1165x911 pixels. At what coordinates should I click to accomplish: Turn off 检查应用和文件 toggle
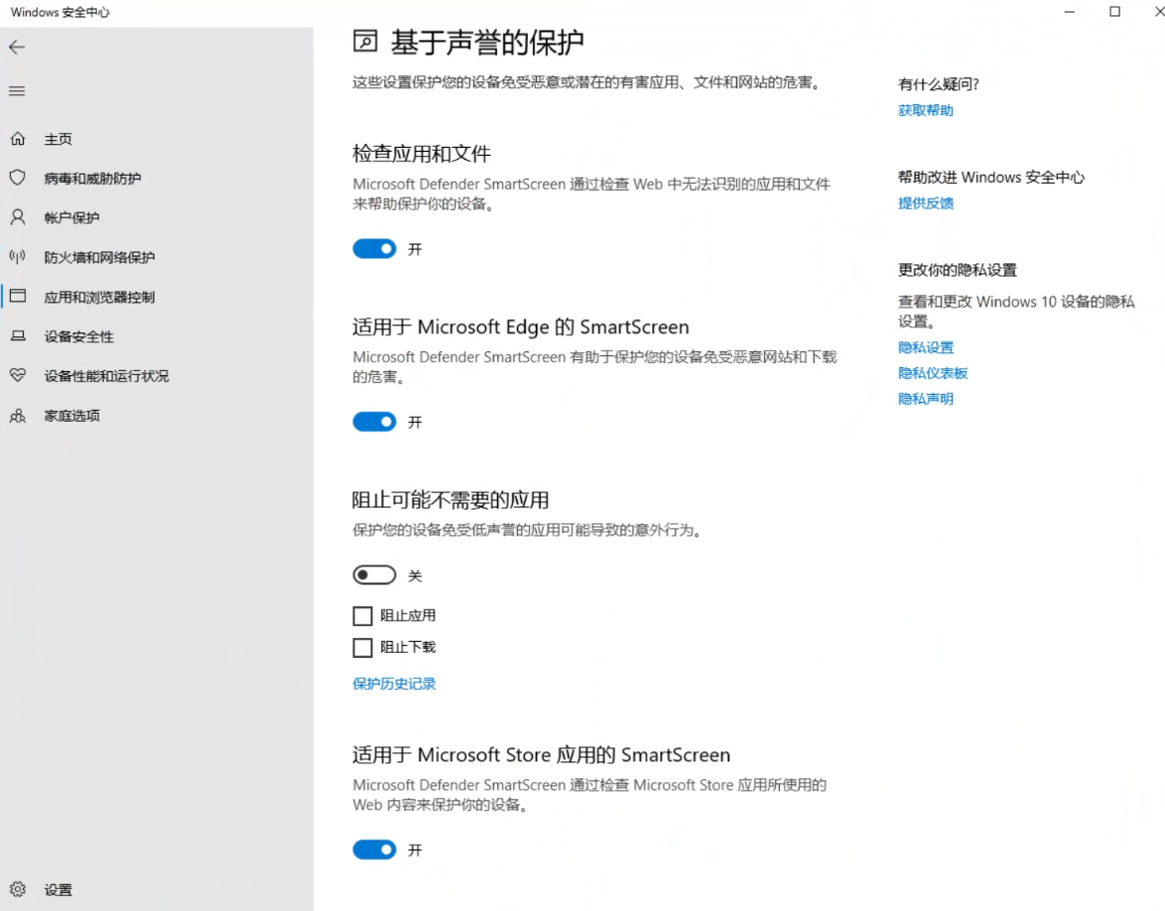(374, 249)
